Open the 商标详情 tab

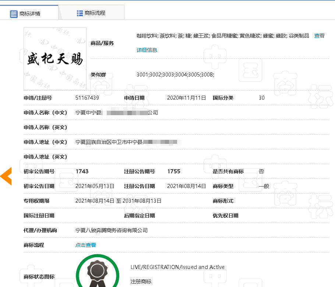[x=29, y=13]
